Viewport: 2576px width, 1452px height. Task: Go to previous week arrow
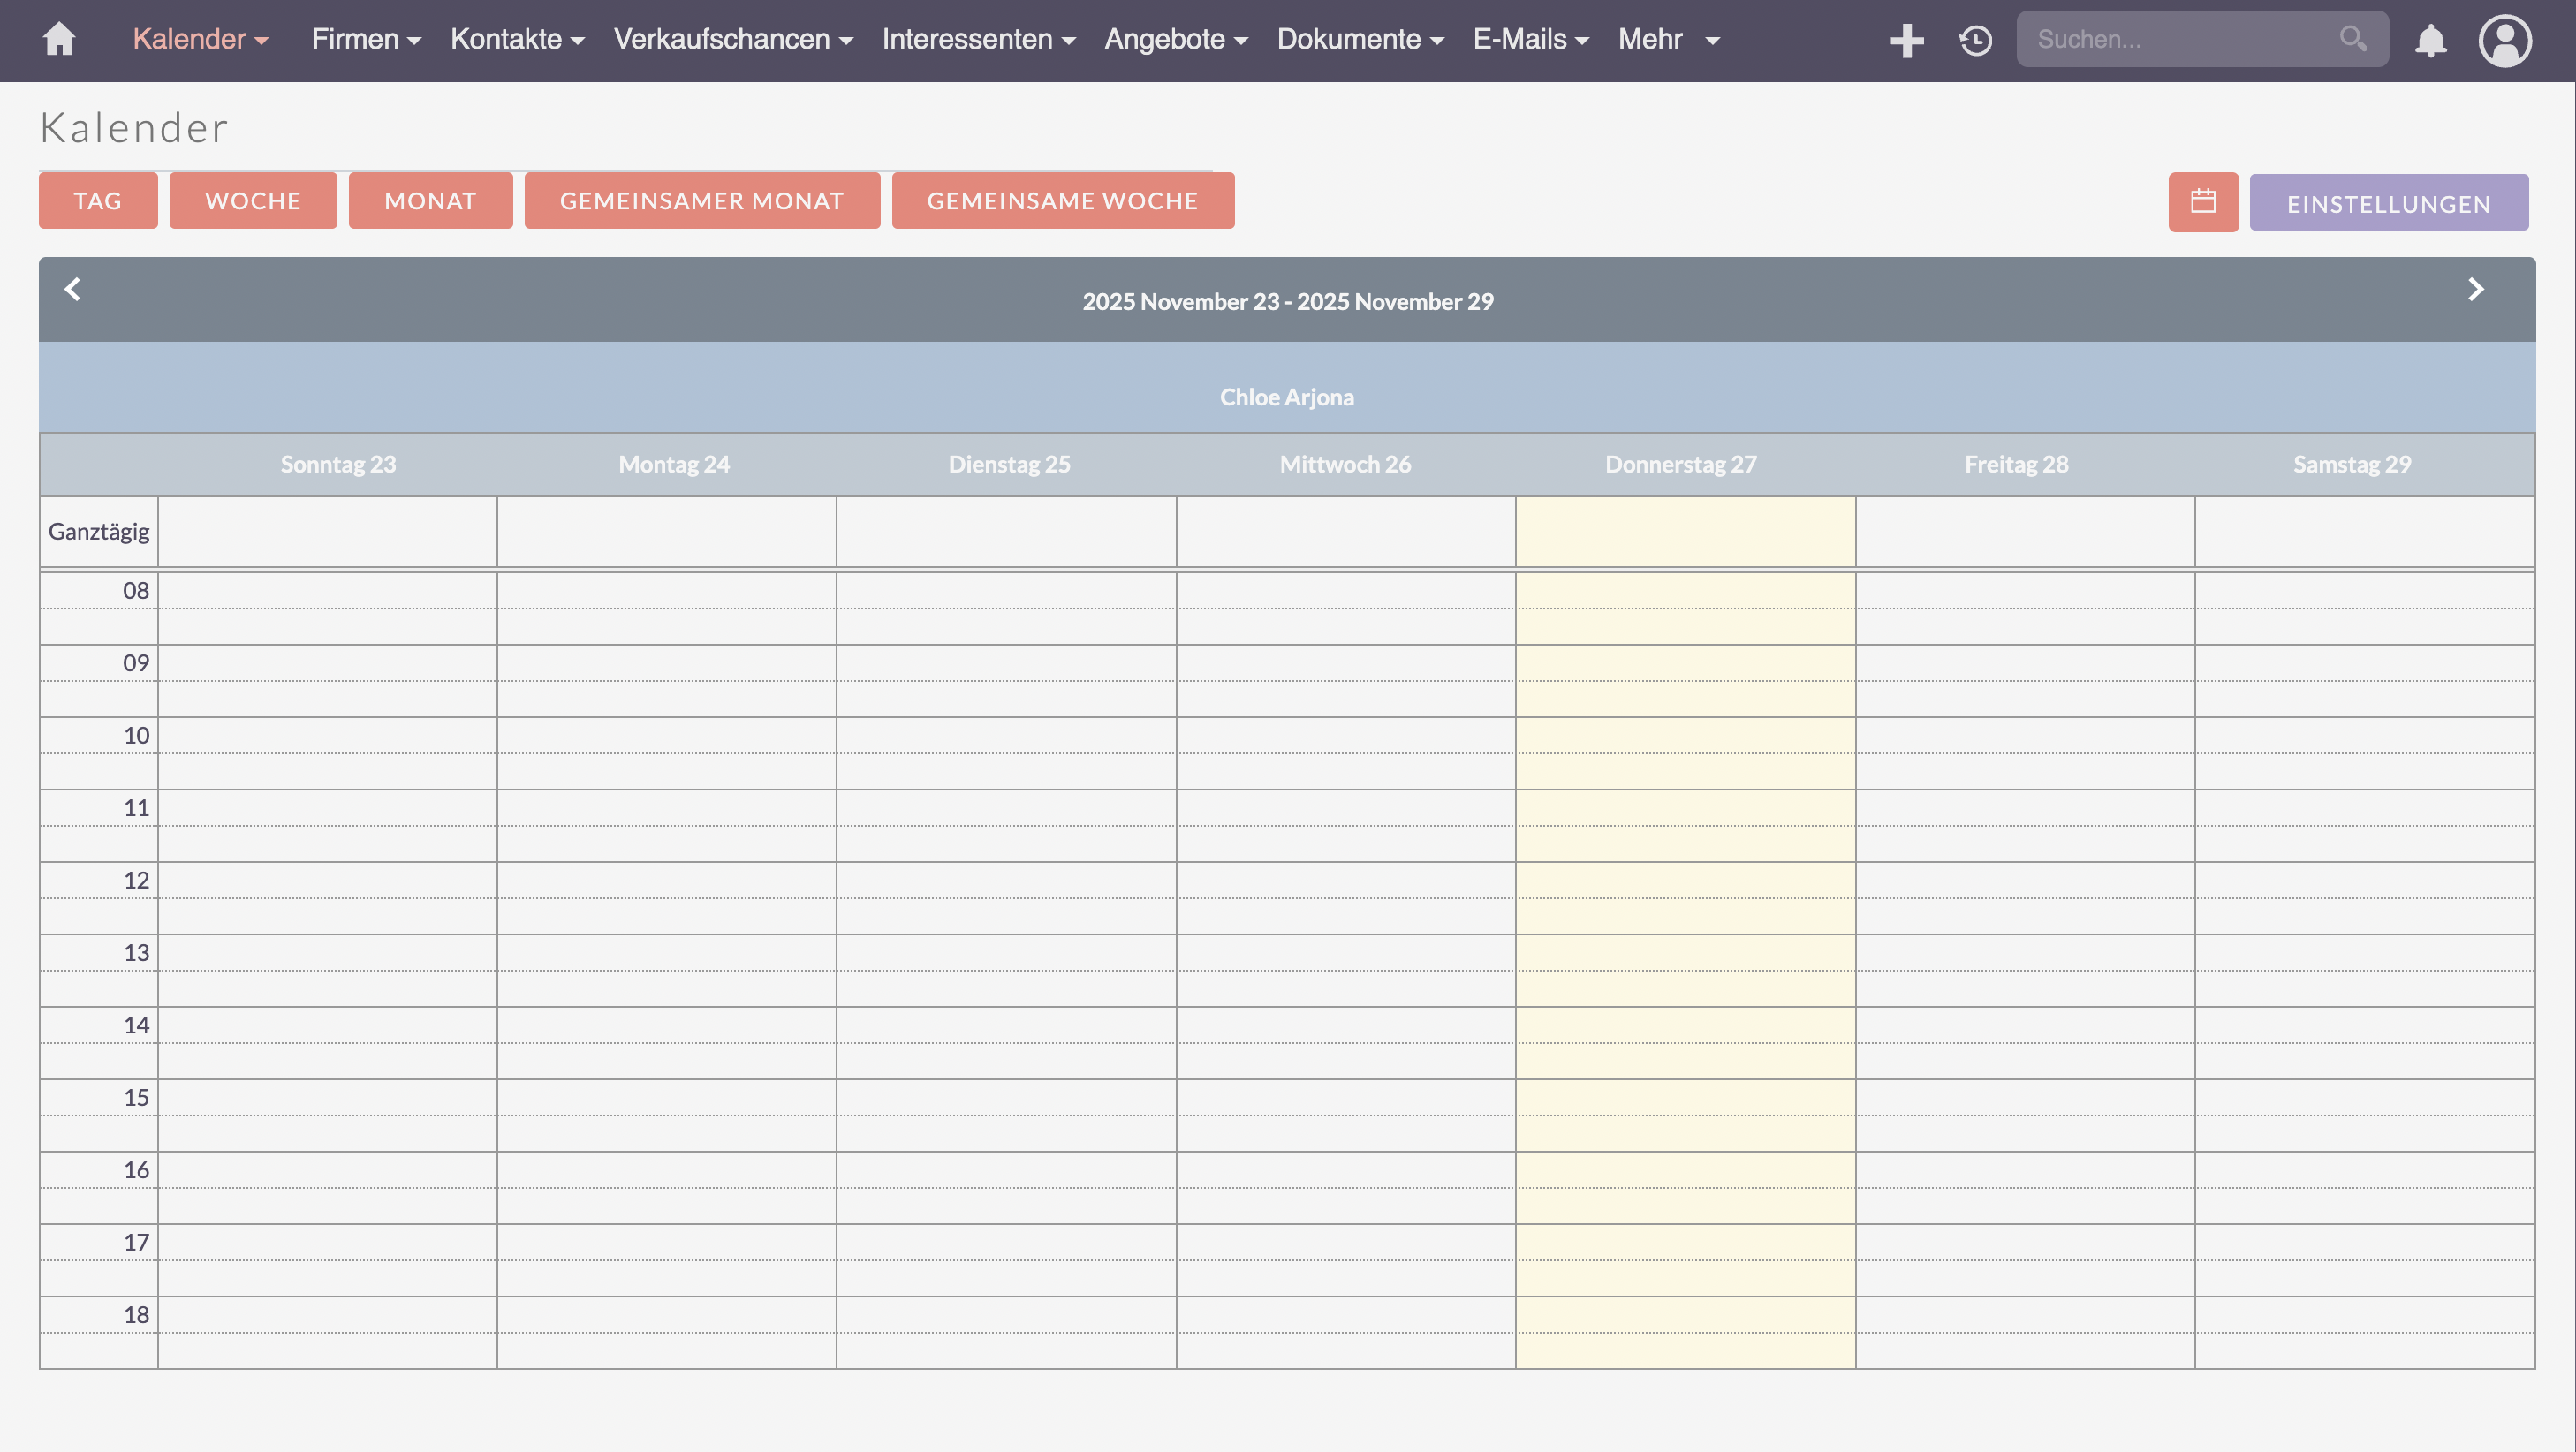click(73, 289)
